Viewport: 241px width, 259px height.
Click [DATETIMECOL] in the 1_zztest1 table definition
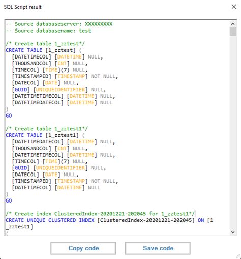pyautogui.click(x=32, y=188)
